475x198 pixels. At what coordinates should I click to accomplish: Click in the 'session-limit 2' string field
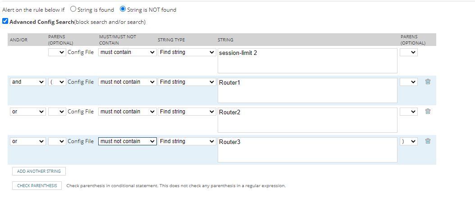click(307, 61)
